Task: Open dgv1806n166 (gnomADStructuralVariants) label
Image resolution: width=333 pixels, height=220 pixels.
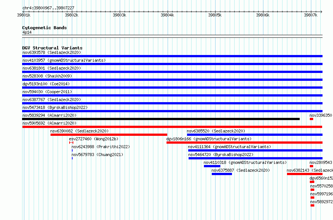Action: pos(209,139)
